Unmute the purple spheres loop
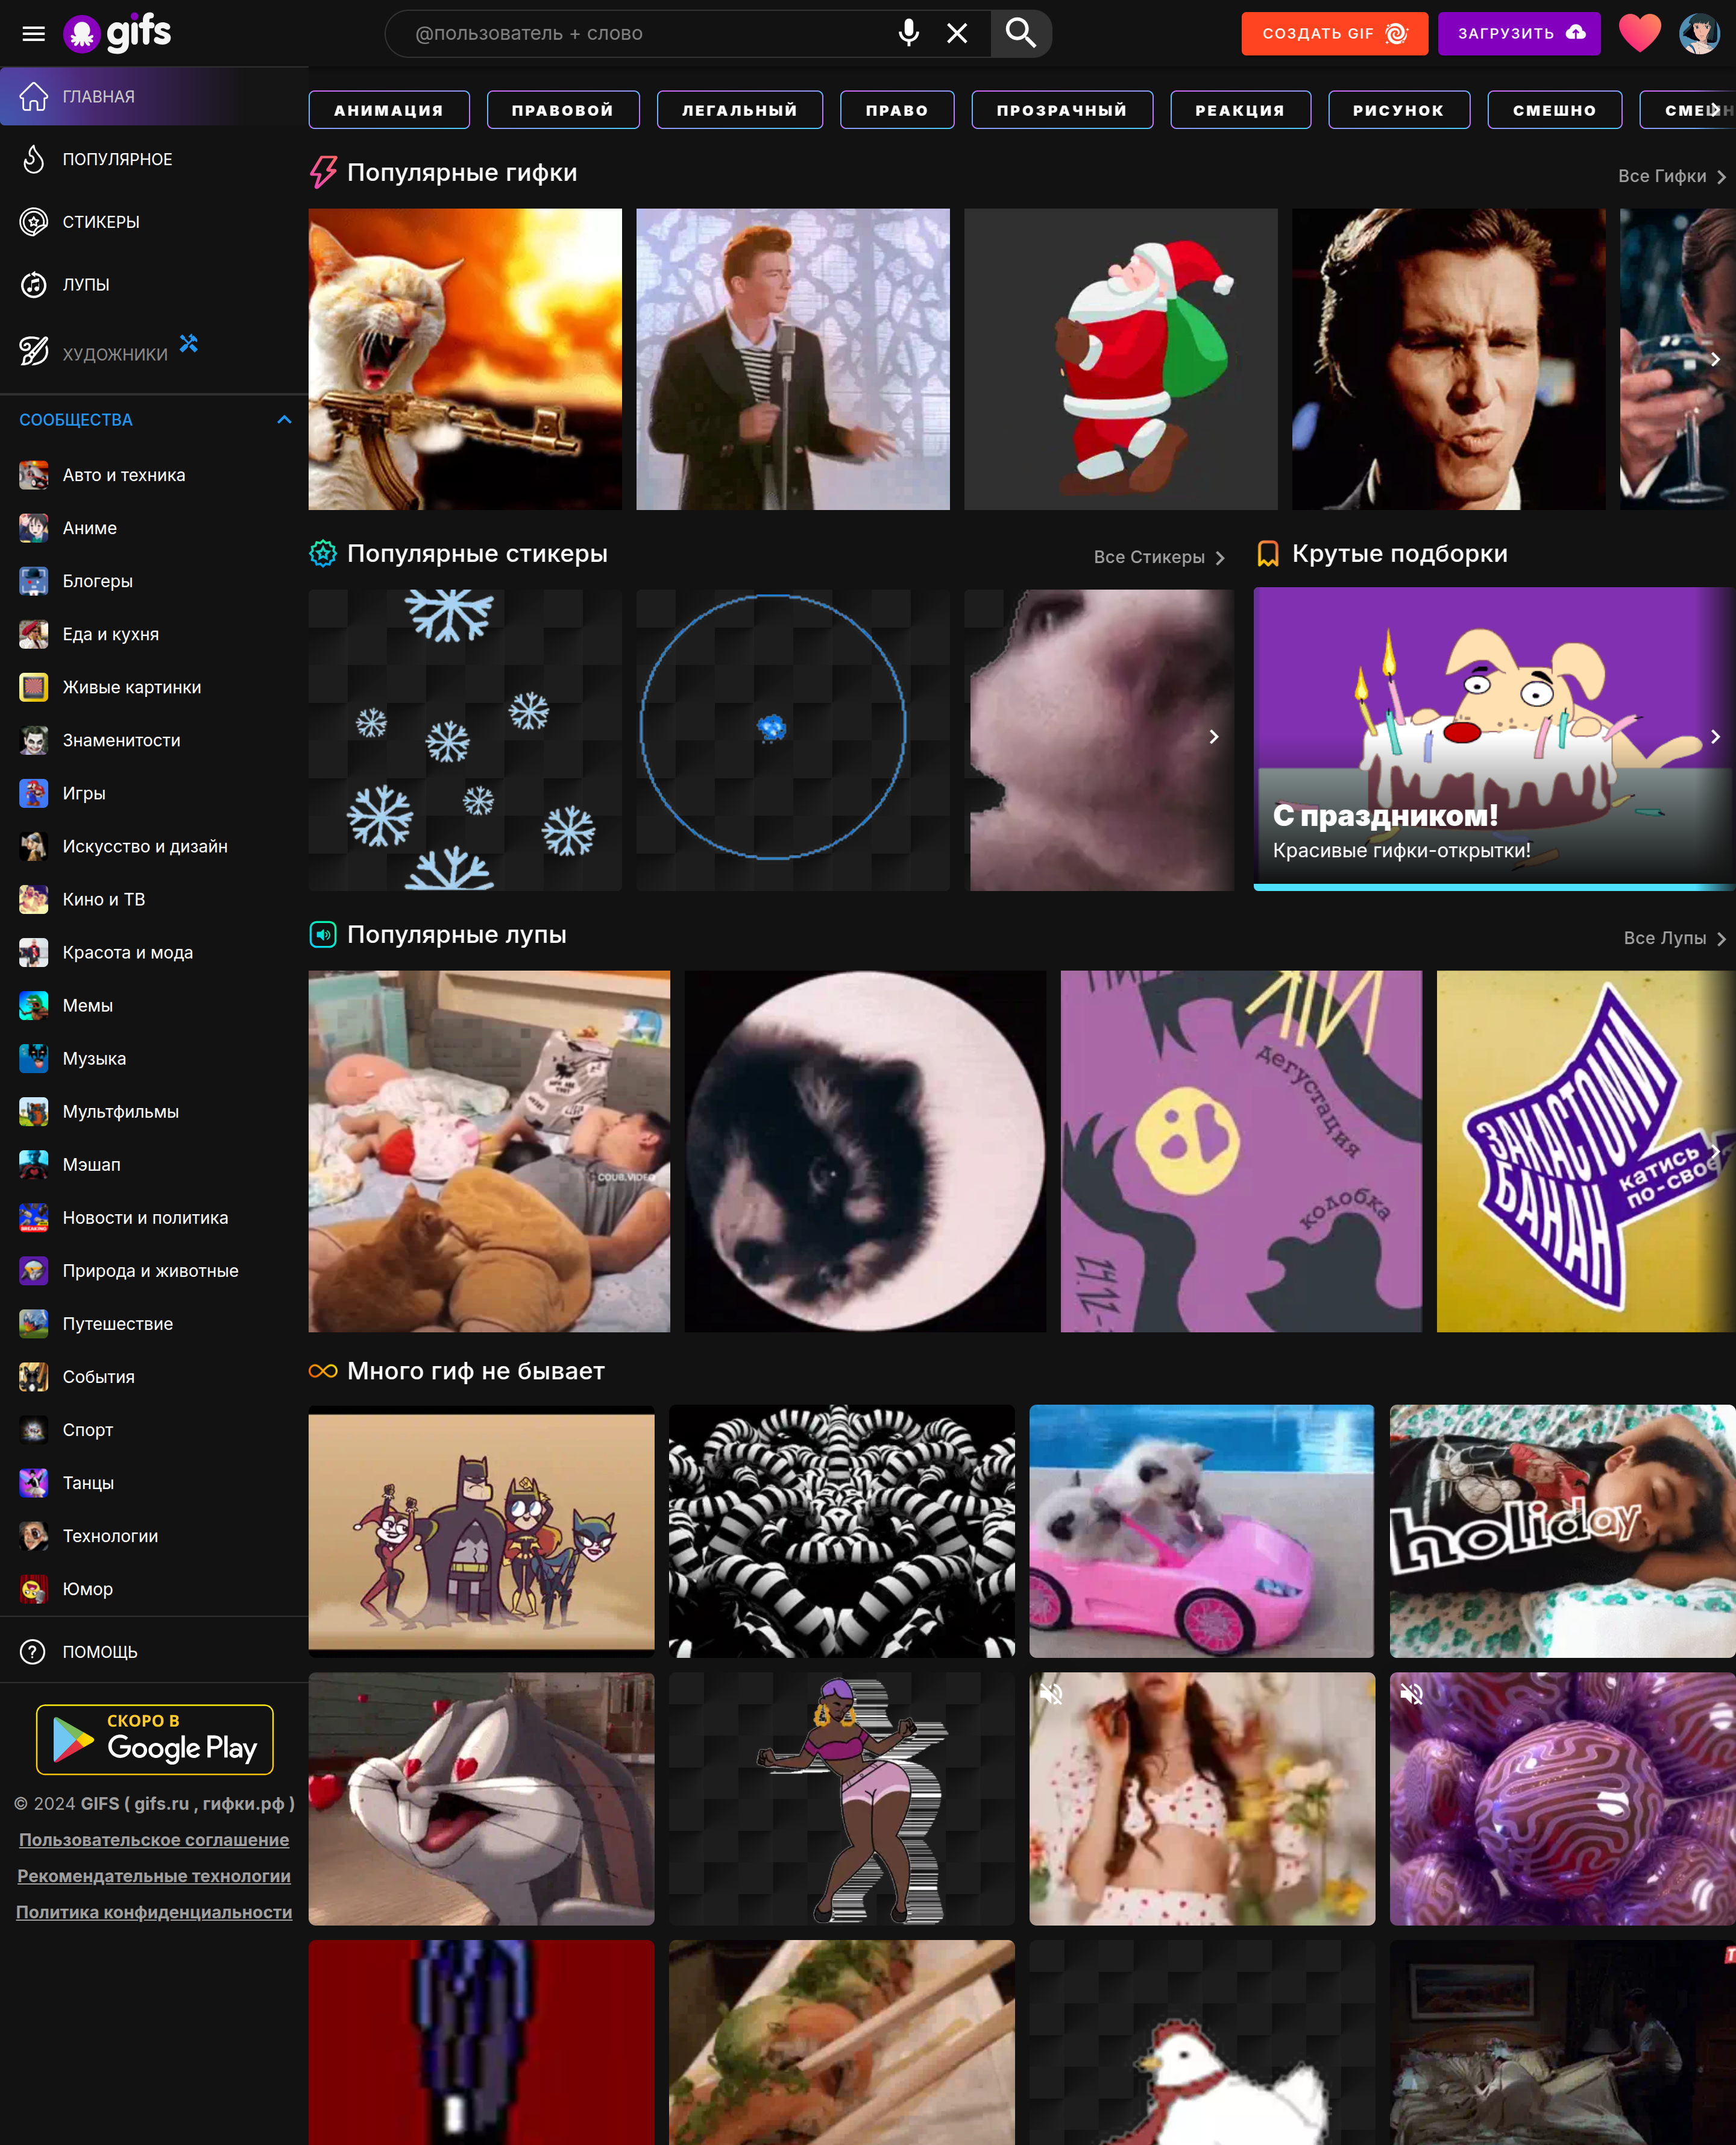 click(1411, 1694)
